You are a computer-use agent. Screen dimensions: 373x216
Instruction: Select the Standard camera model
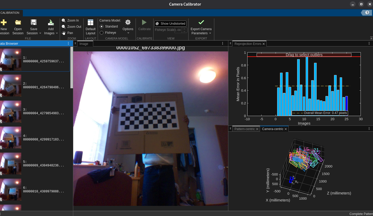(102, 26)
